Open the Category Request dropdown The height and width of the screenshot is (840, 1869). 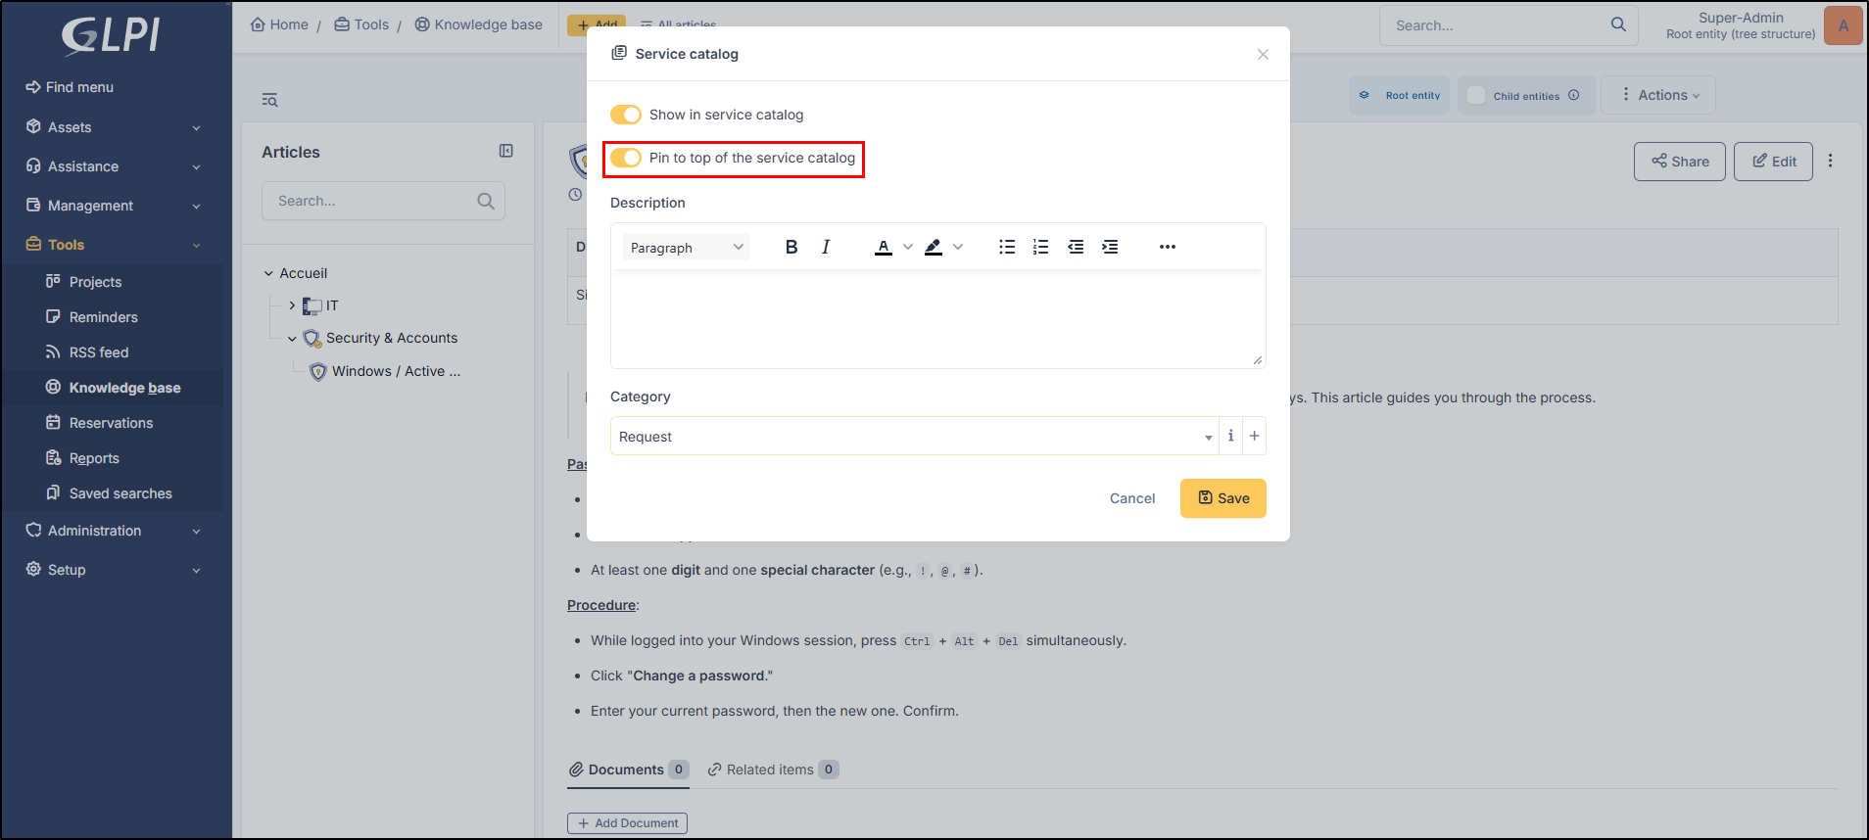(x=915, y=436)
